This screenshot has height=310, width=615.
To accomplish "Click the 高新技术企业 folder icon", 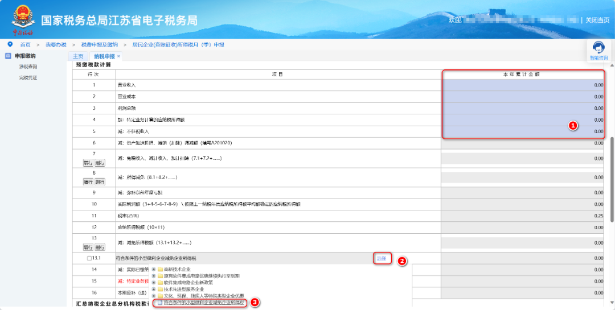I will 160,269.
